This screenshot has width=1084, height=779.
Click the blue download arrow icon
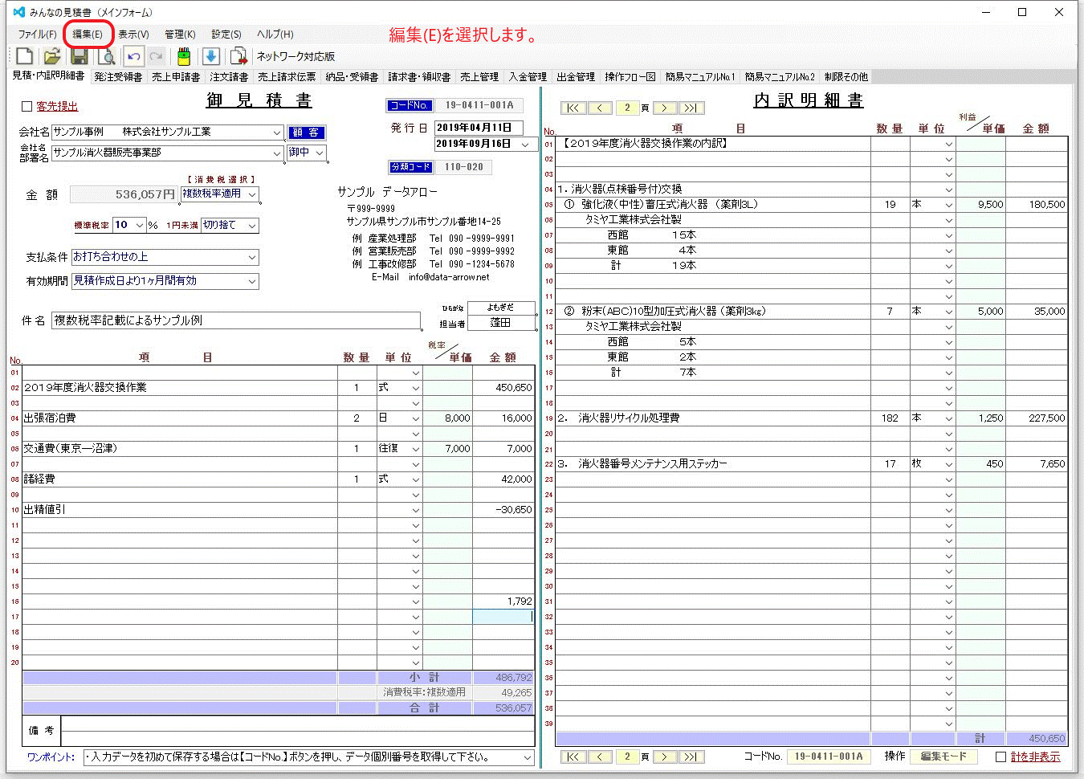click(x=211, y=56)
